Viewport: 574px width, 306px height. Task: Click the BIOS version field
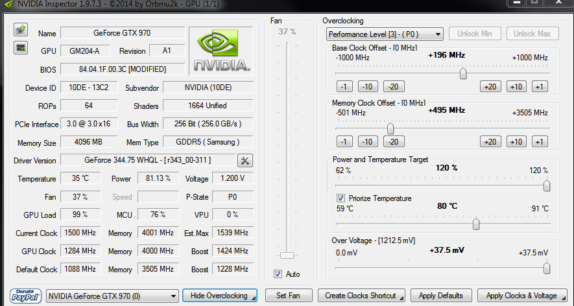[x=123, y=69]
